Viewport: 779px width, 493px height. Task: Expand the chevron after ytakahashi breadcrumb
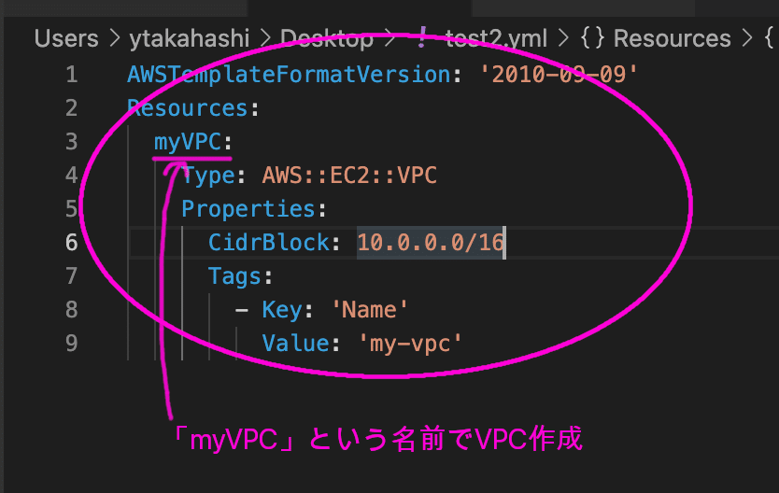pyautogui.click(x=264, y=38)
